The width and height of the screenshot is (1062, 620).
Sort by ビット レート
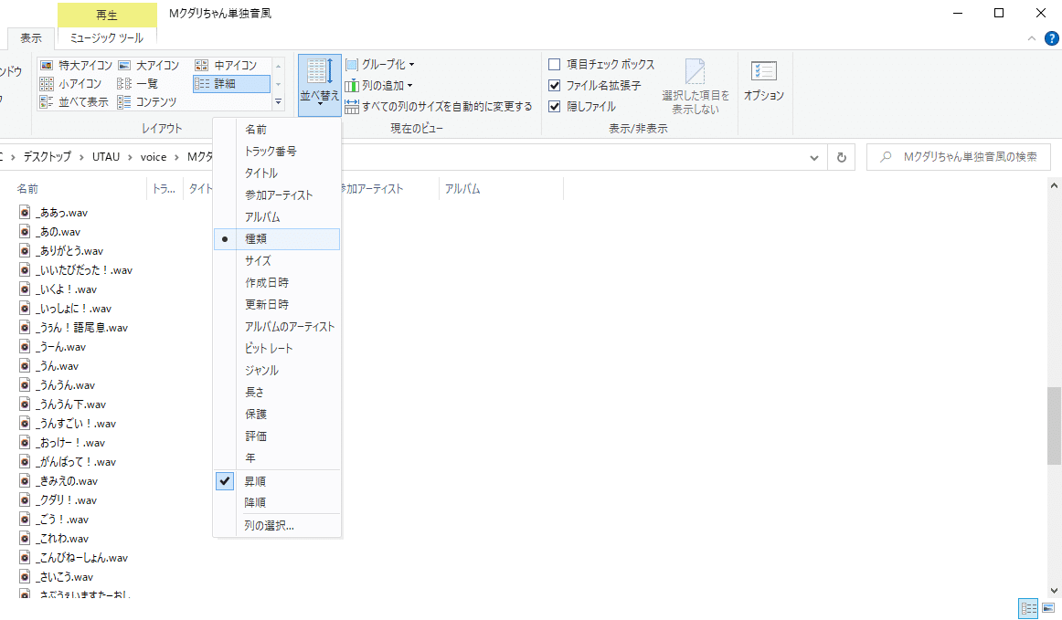tap(277, 349)
